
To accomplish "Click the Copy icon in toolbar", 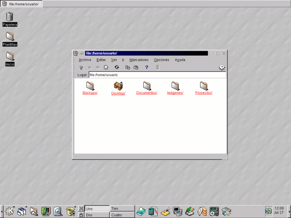I will coord(128,67).
